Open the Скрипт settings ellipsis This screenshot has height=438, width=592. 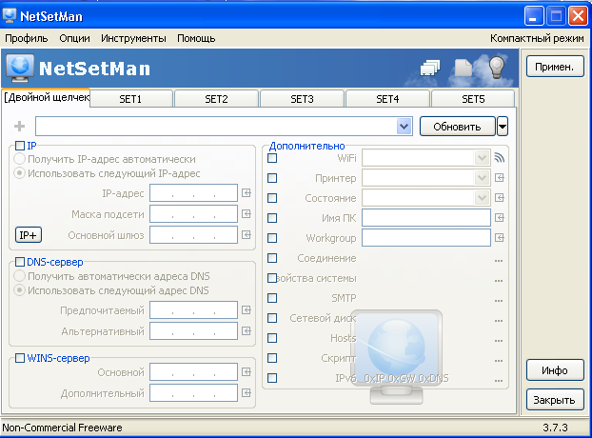[499, 361]
